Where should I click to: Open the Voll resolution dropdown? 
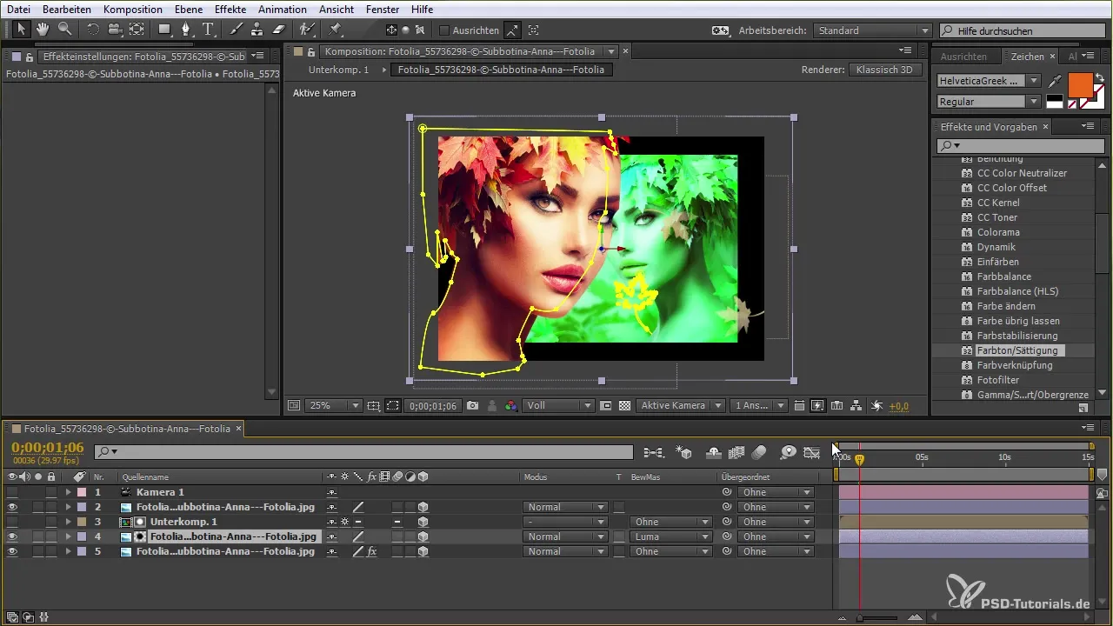click(x=559, y=405)
